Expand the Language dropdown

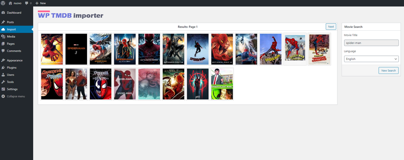point(371,59)
